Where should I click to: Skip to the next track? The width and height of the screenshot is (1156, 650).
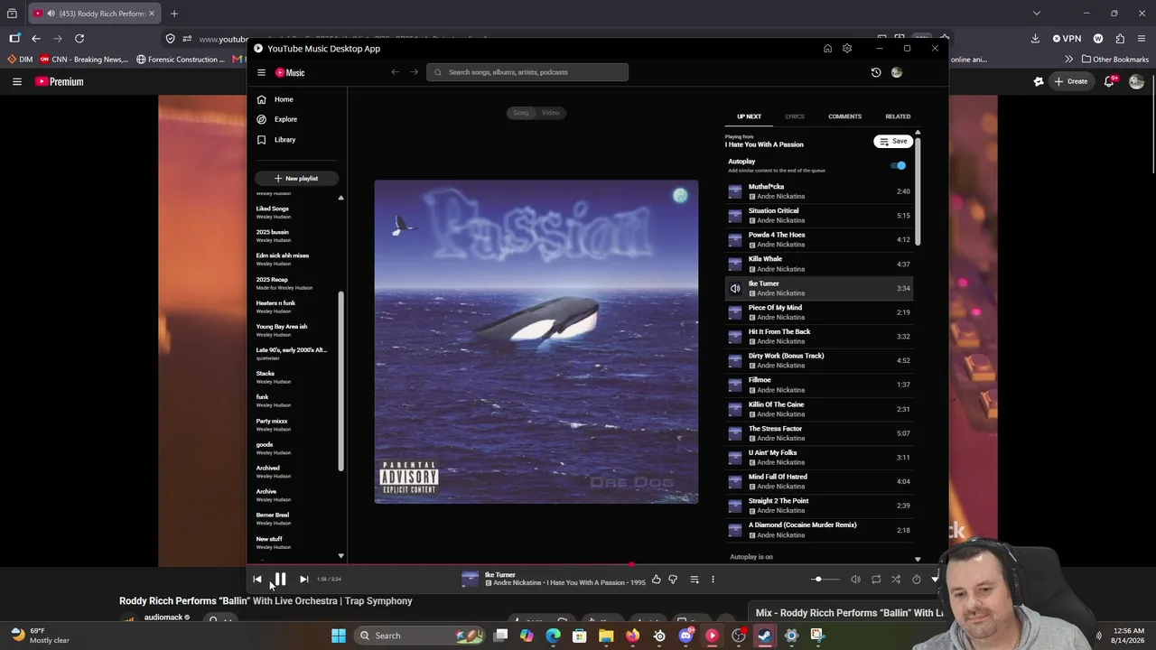(303, 580)
